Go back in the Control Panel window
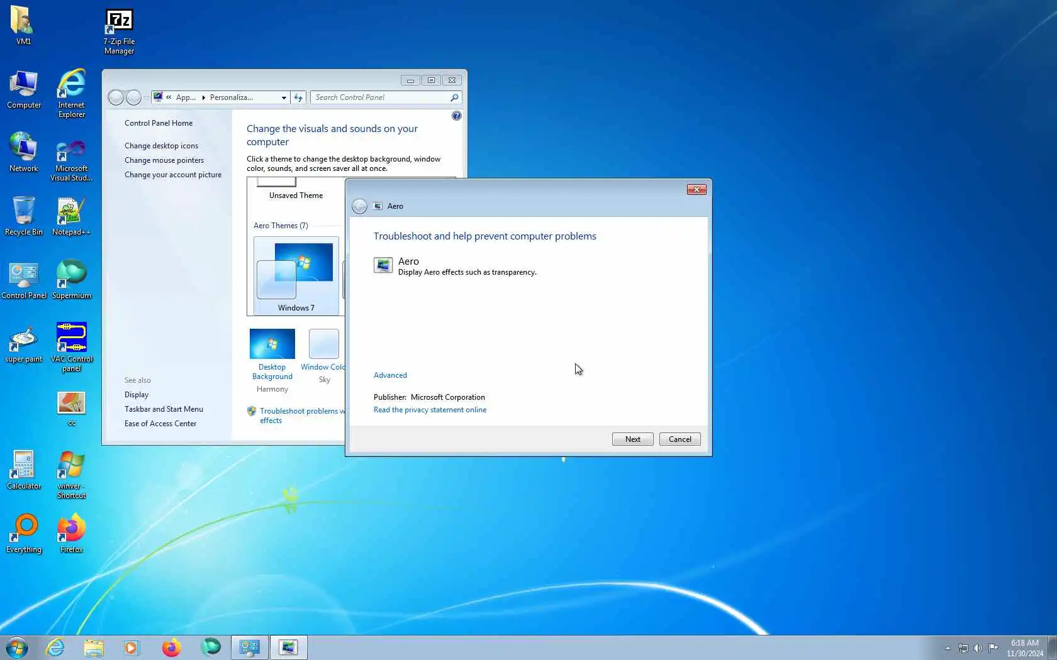The image size is (1057, 660). pos(116,97)
